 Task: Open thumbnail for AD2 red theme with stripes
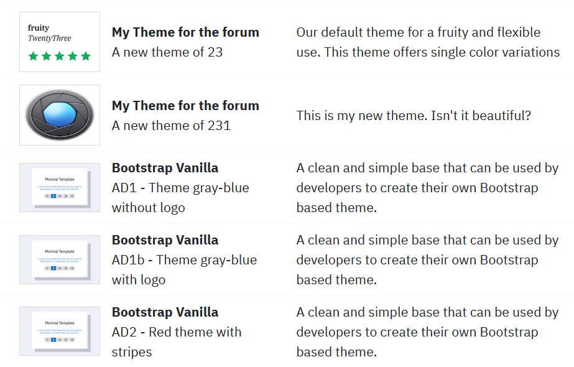pos(60,331)
